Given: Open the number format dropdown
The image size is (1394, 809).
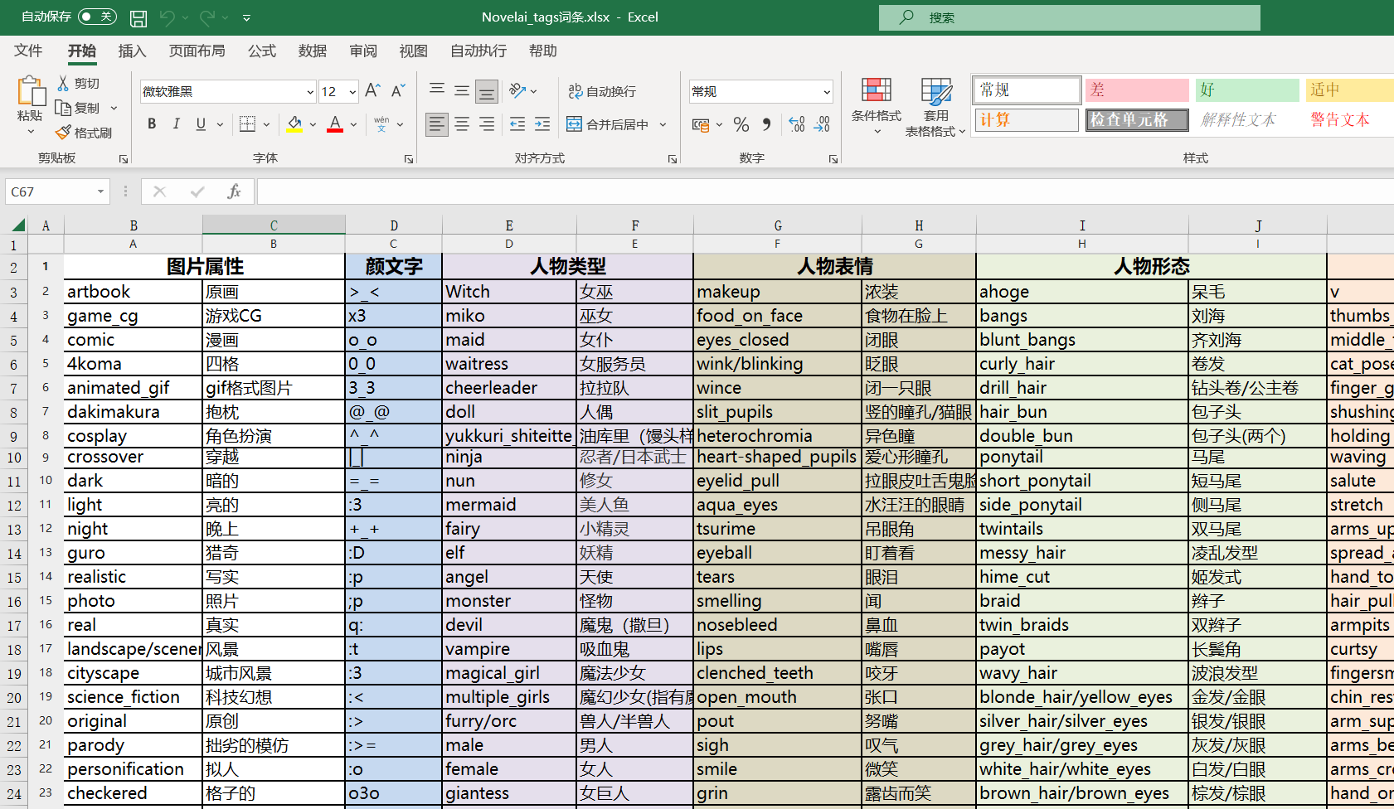Looking at the screenshot, I should tap(827, 92).
